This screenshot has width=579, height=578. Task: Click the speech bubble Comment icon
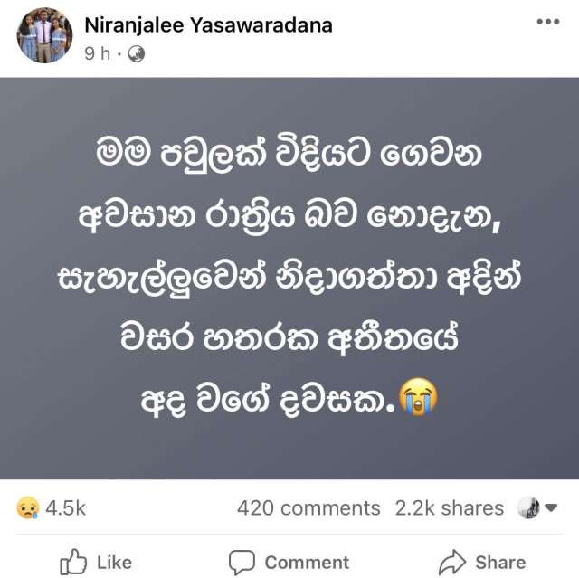[x=242, y=563]
